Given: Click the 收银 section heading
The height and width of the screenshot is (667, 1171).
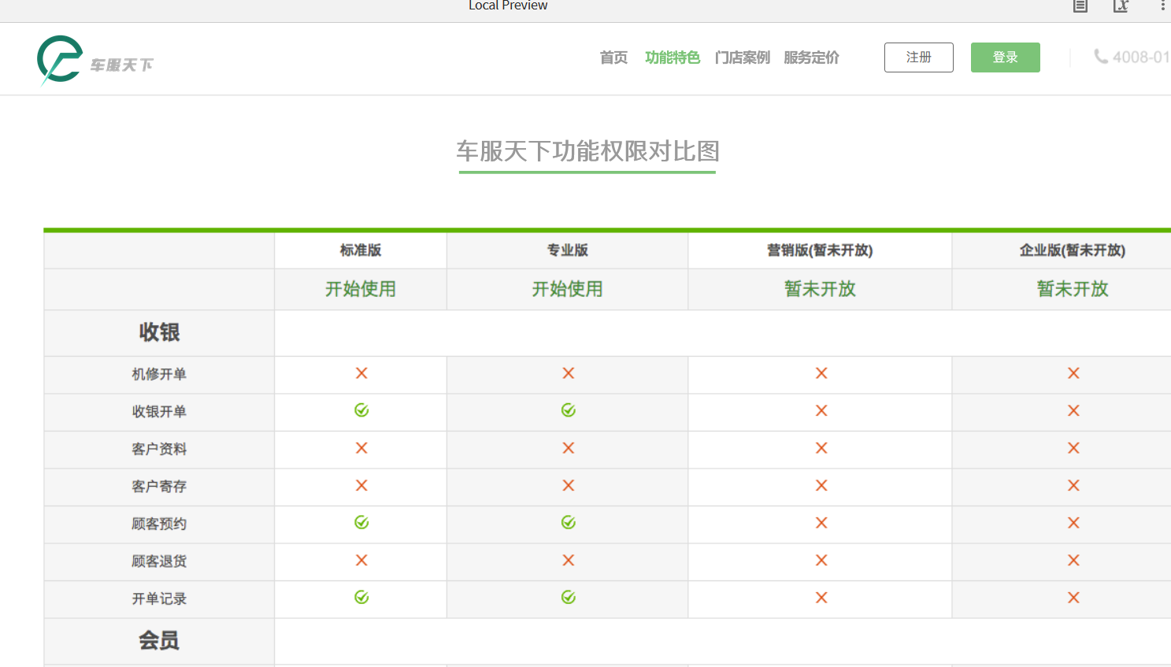Looking at the screenshot, I should click(x=159, y=332).
